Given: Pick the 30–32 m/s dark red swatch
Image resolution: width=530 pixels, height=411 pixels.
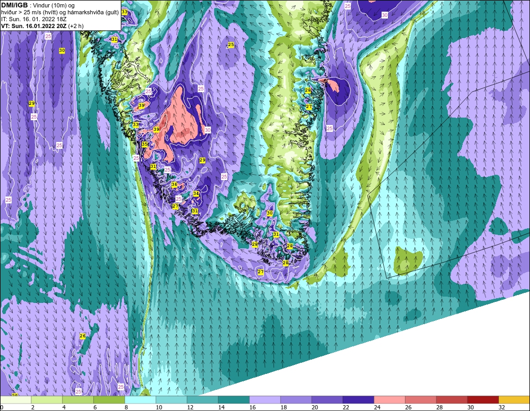Looking at the screenshot, I should pos(483,400).
